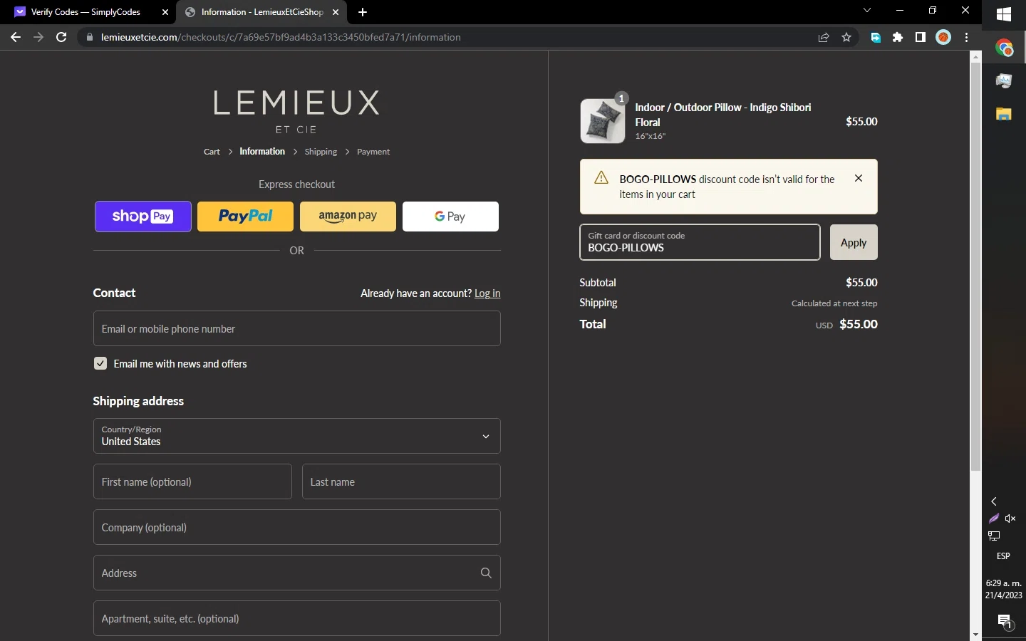The height and width of the screenshot is (641, 1026).
Task: Open the Extensions puzzle-piece menu
Action: tap(898, 38)
